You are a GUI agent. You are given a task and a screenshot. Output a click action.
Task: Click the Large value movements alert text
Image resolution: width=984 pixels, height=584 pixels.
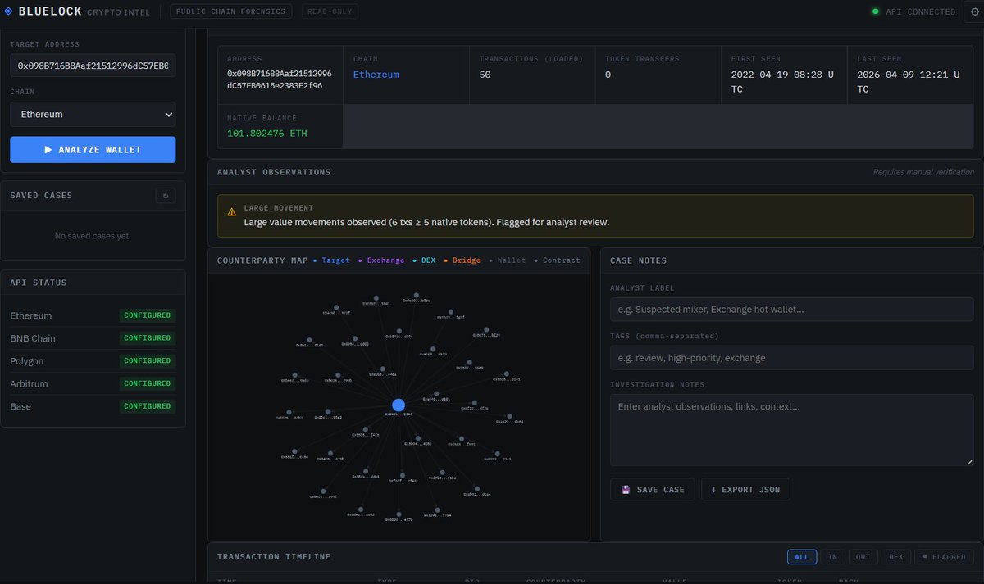426,222
